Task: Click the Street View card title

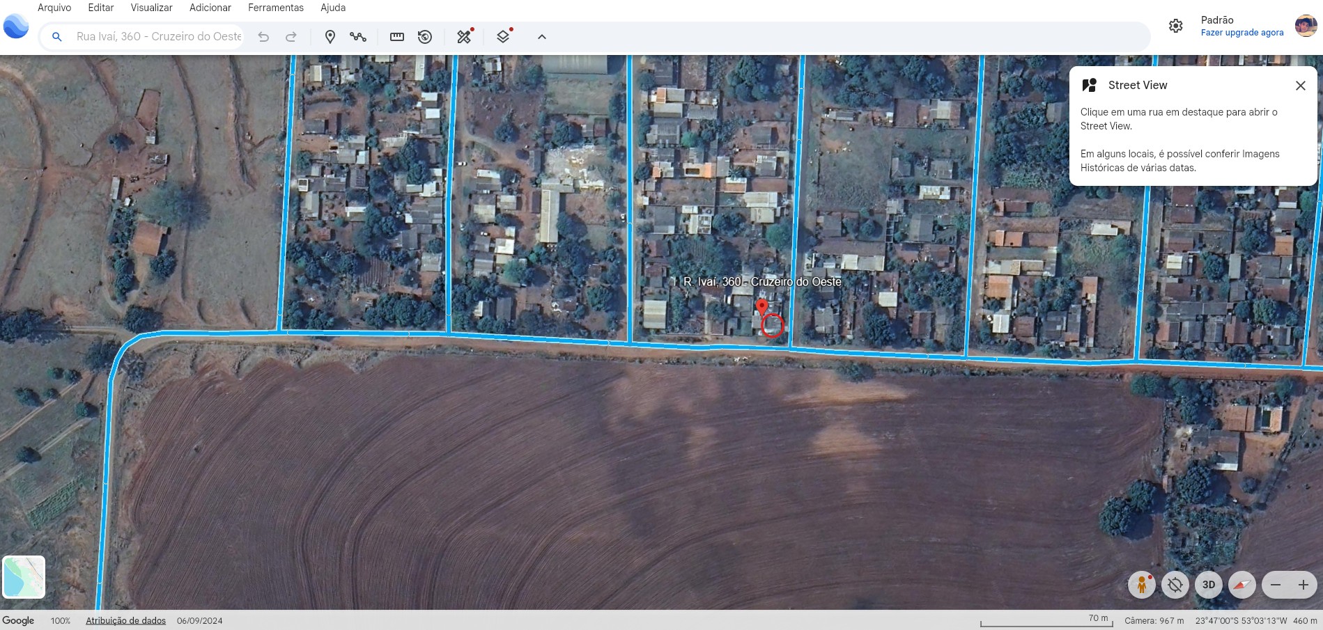Action: (1138, 86)
